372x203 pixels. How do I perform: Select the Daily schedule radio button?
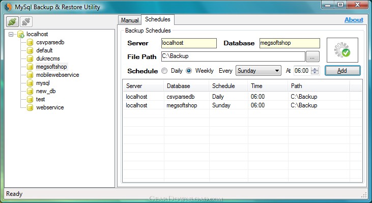tap(164, 71)
